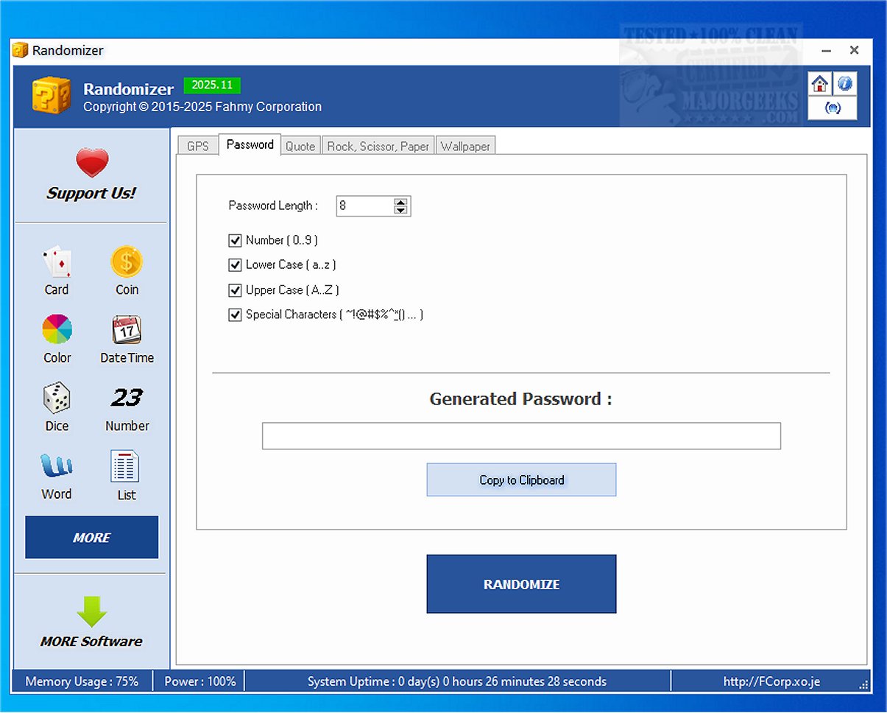Viewport: 887px width, 713px height.
Task: Click the RANDOMIZE button
Action: click(521, 584)
